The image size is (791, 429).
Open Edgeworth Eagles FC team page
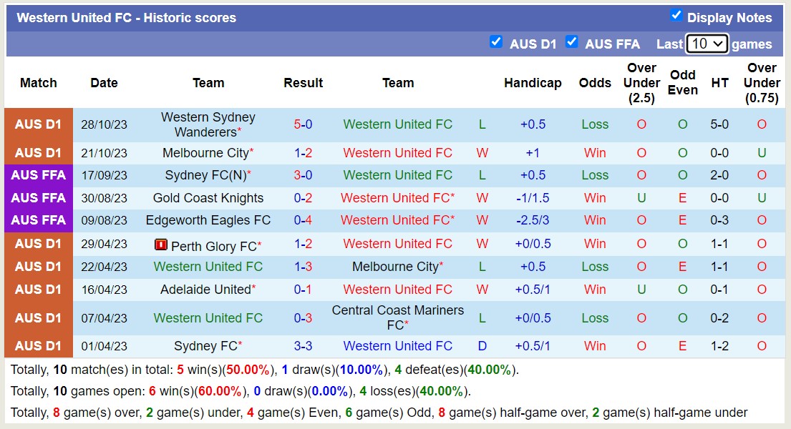(x=208, y=220)
